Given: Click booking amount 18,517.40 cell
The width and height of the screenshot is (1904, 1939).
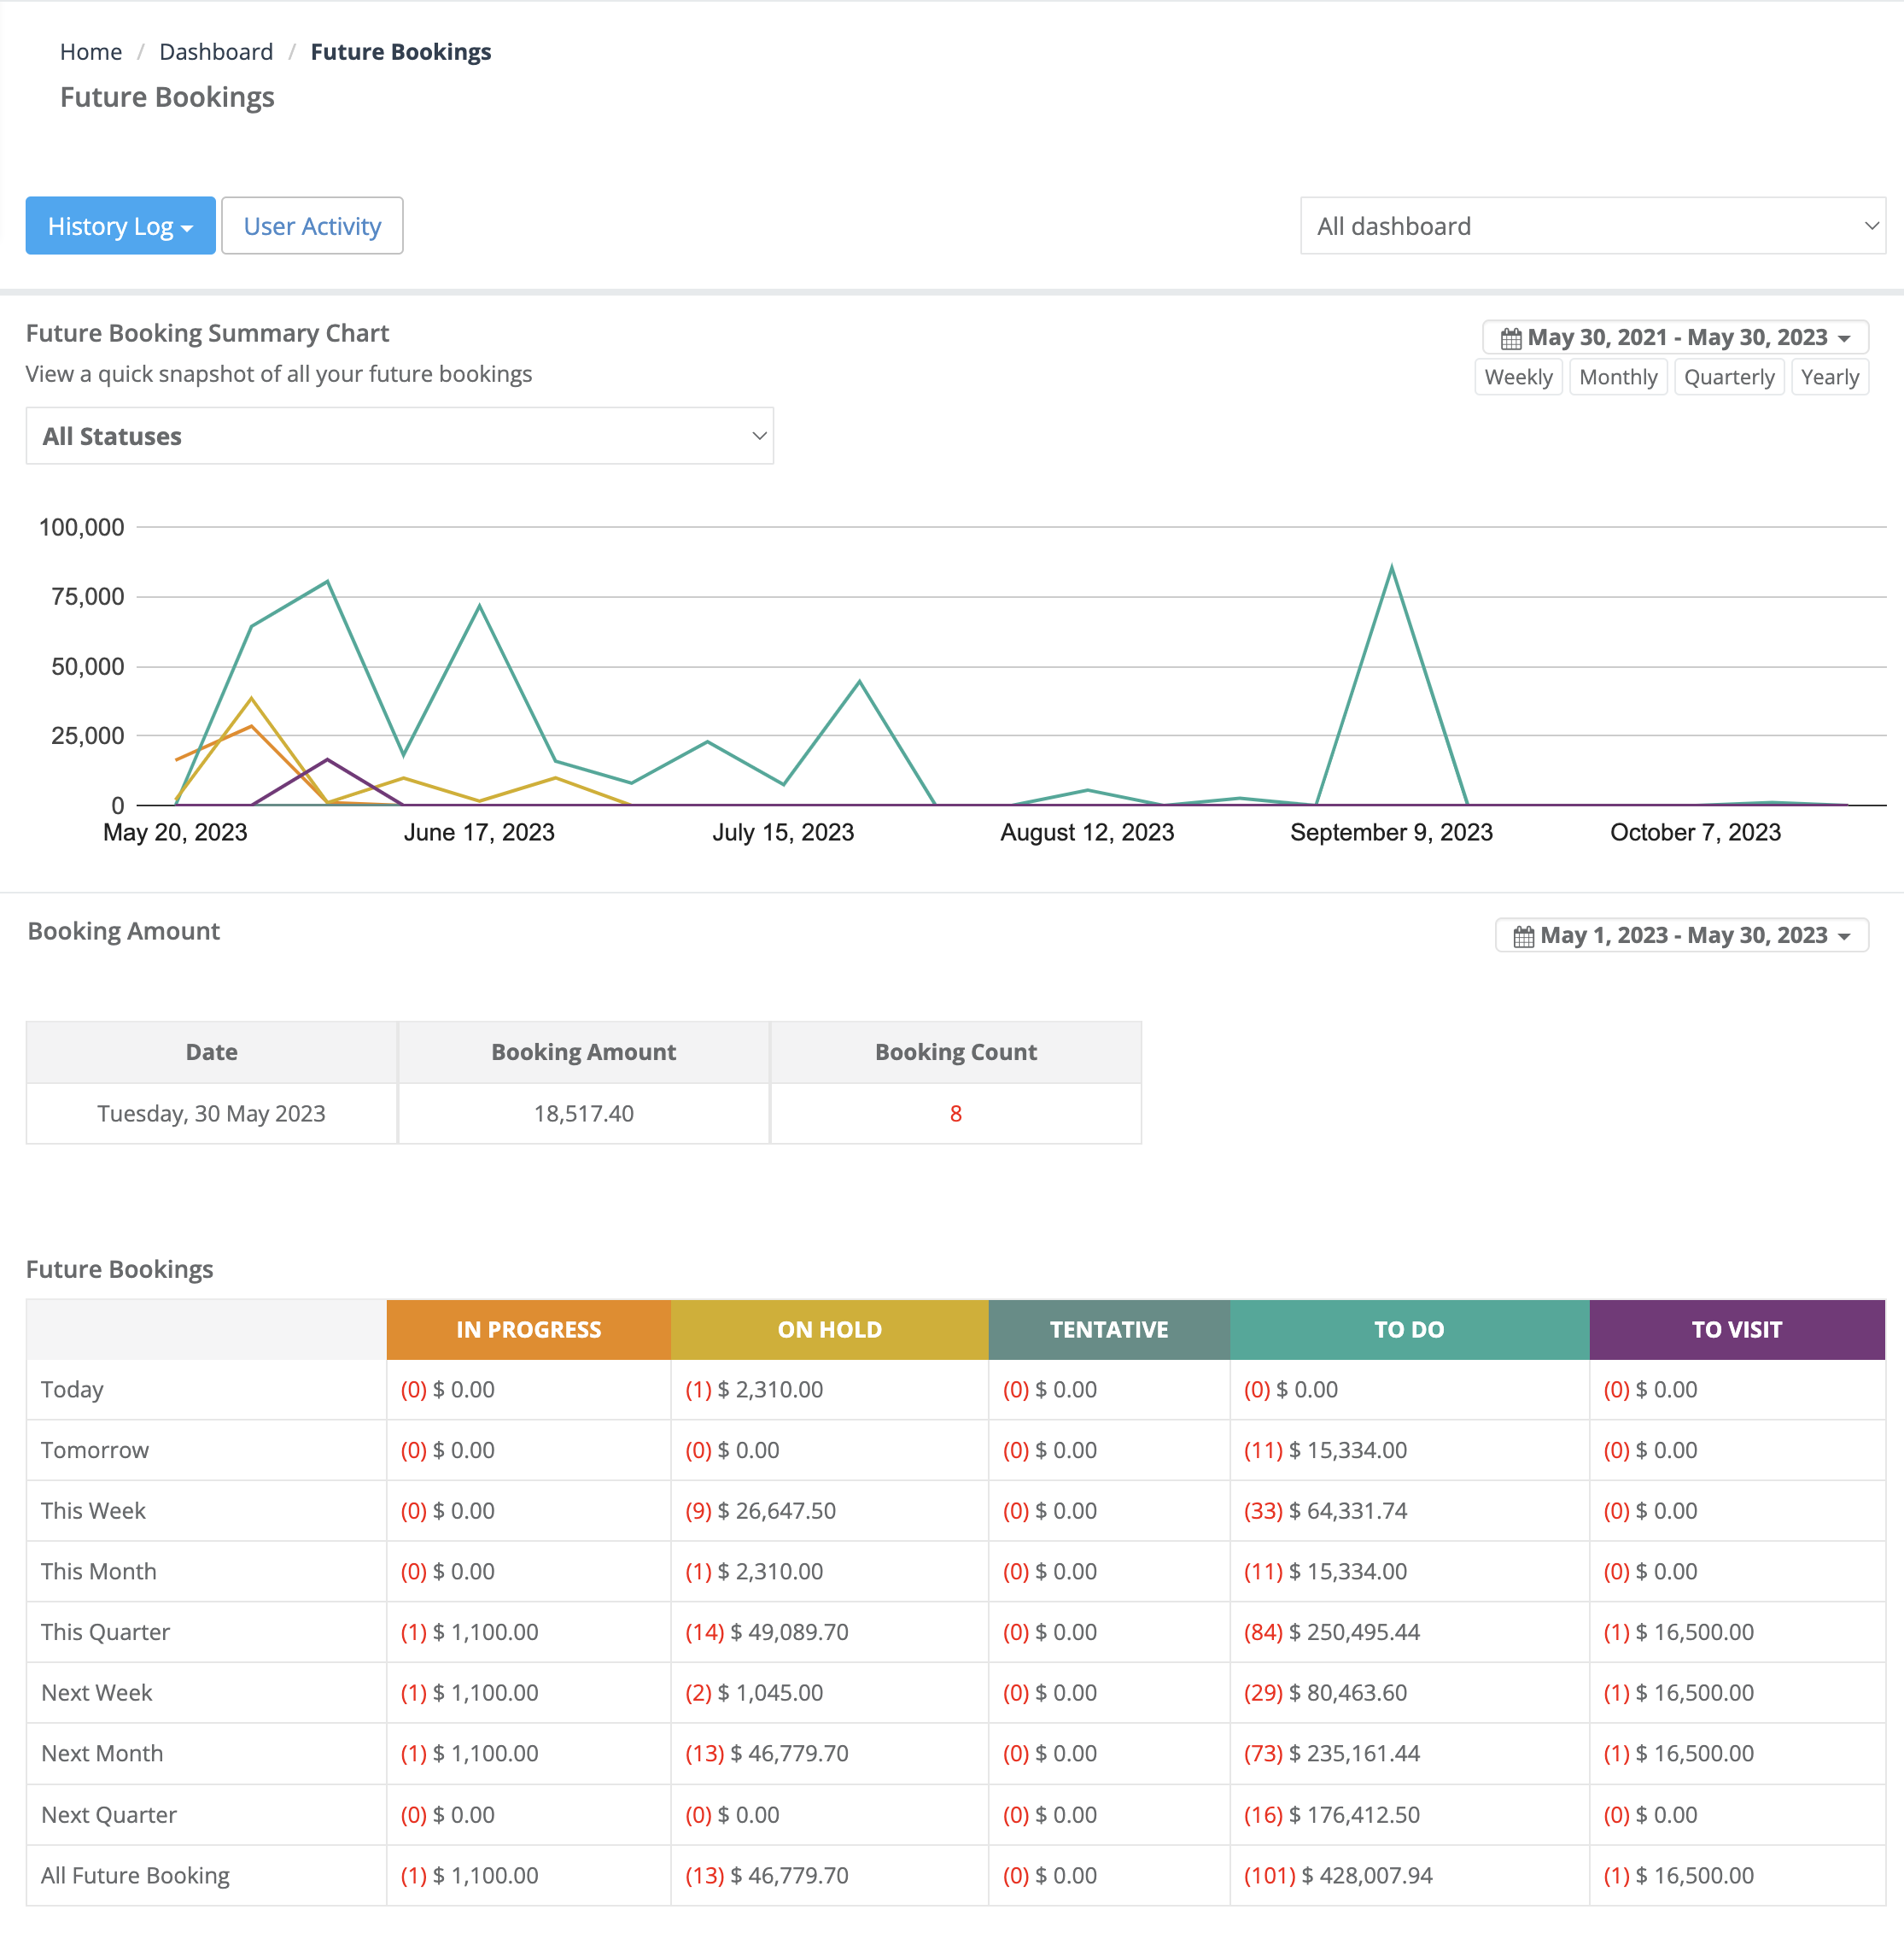Looking at the screenshot, I should point(584,1114).
